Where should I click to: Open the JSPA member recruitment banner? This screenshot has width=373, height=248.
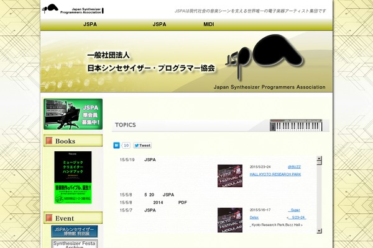point(73,114)
